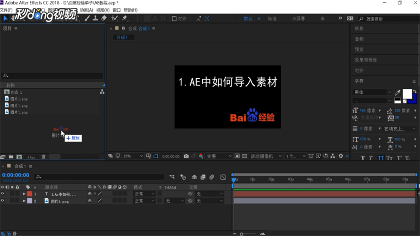Image resolution: width=420 pixels, height=236 pixels.
Task: Expand layer 2 图片1.png properties triangle
Action: pos(24,201)
